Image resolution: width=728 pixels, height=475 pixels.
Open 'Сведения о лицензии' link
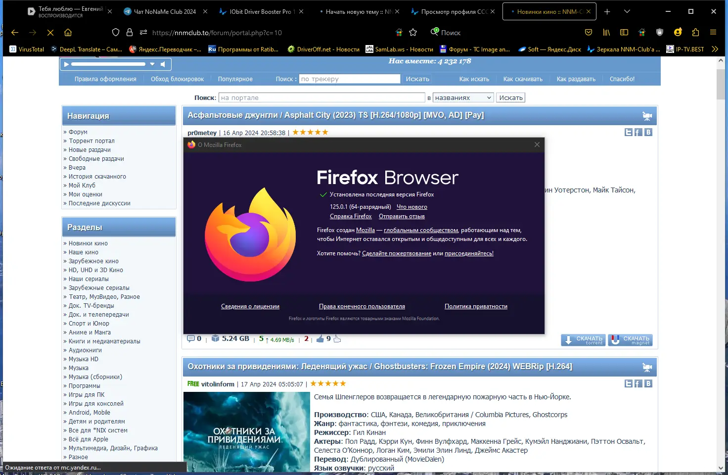coord(250,306)
